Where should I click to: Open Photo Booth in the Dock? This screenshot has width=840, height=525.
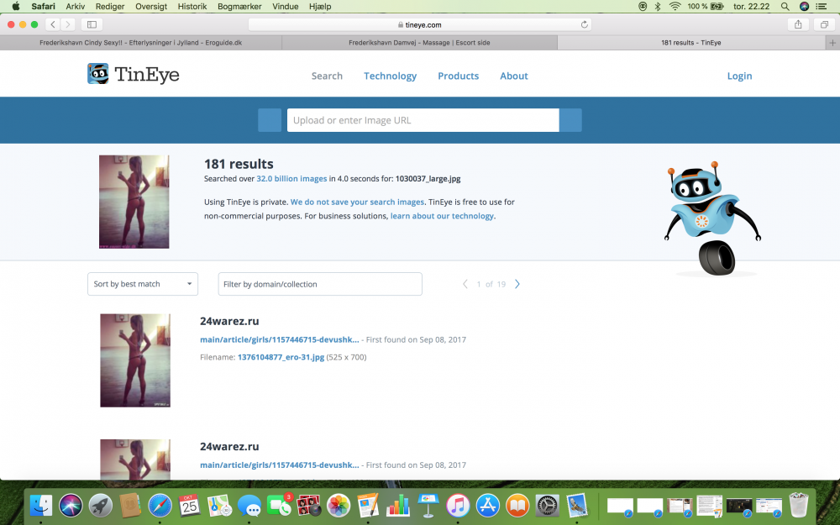tap(308, 505)
